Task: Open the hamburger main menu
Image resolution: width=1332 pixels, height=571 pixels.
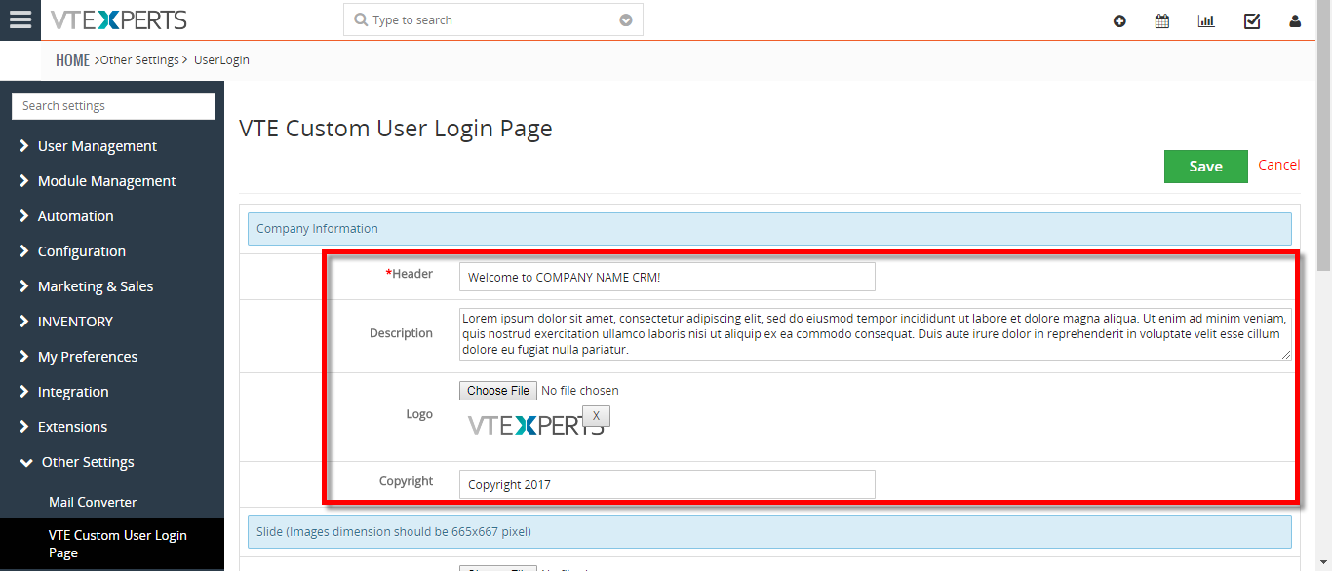Action: coord(20,19)
